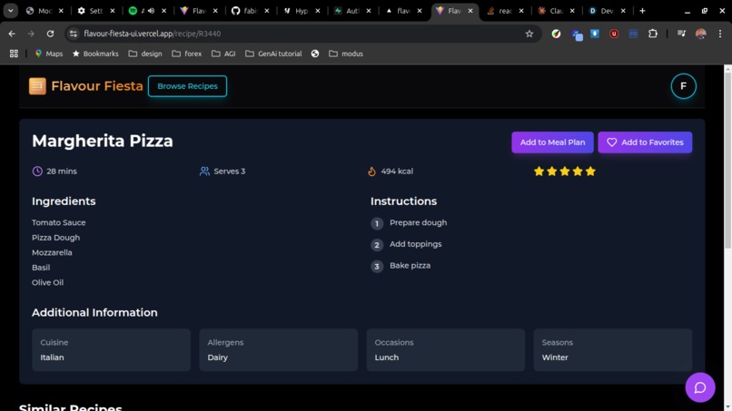Bookmark this page with star icon
The width and height of the screenshot is (732, 411).
529,34
